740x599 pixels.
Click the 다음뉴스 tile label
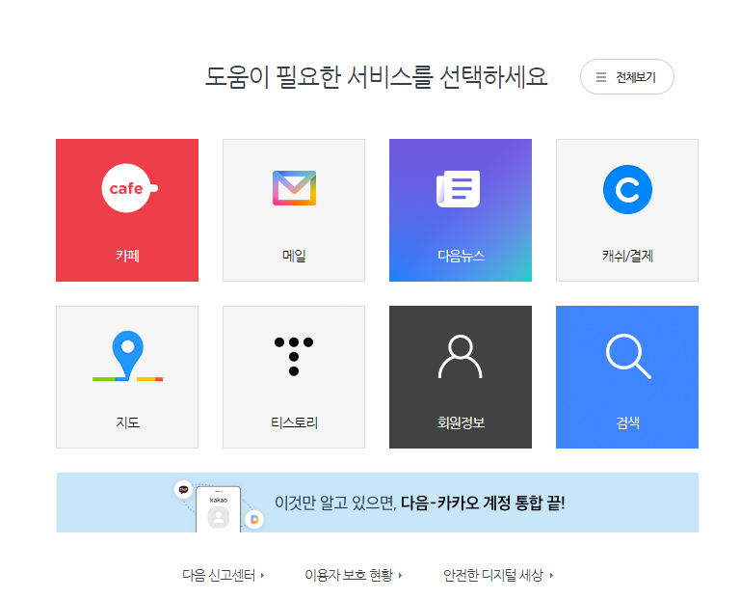(x=461, y=256)
